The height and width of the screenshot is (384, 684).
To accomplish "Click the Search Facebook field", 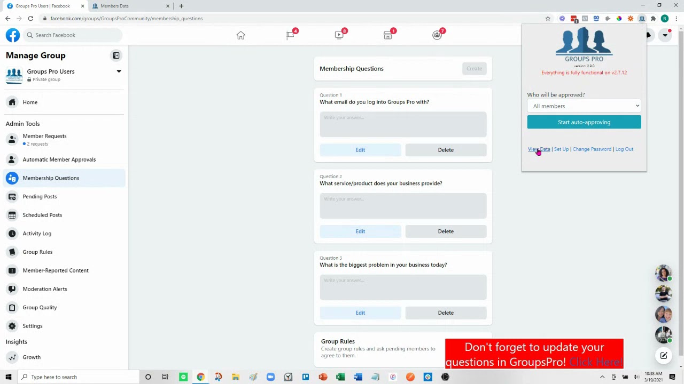I will (x=74, y=35).
